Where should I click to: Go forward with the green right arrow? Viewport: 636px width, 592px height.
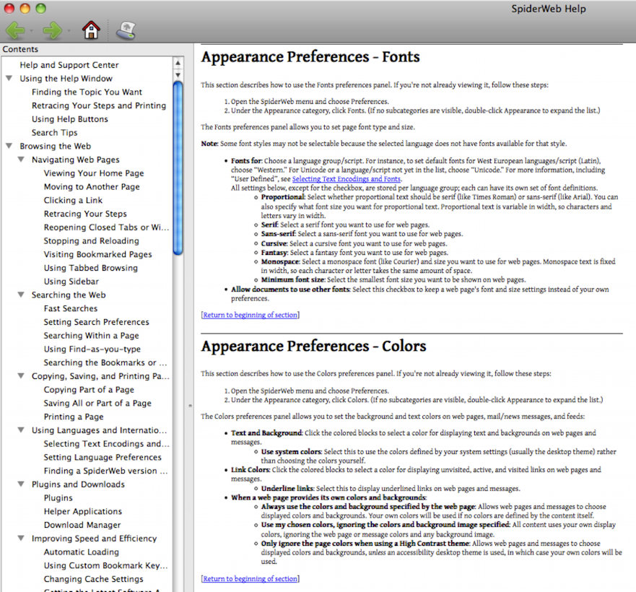click(52, 30)
